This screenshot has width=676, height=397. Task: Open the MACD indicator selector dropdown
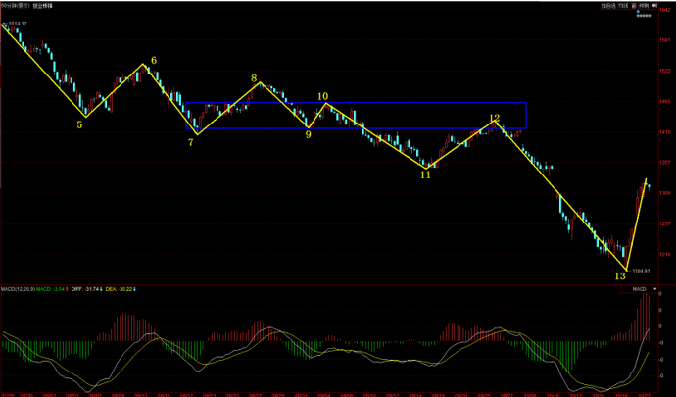coord(637,290)
